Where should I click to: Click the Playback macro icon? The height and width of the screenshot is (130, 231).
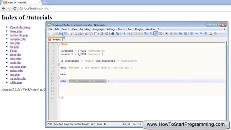pyautogui.click(x=176, y=34)
